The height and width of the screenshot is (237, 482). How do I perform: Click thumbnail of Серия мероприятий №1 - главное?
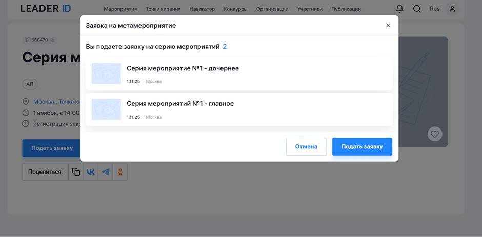pyautogui.click(x=106, y=110)
